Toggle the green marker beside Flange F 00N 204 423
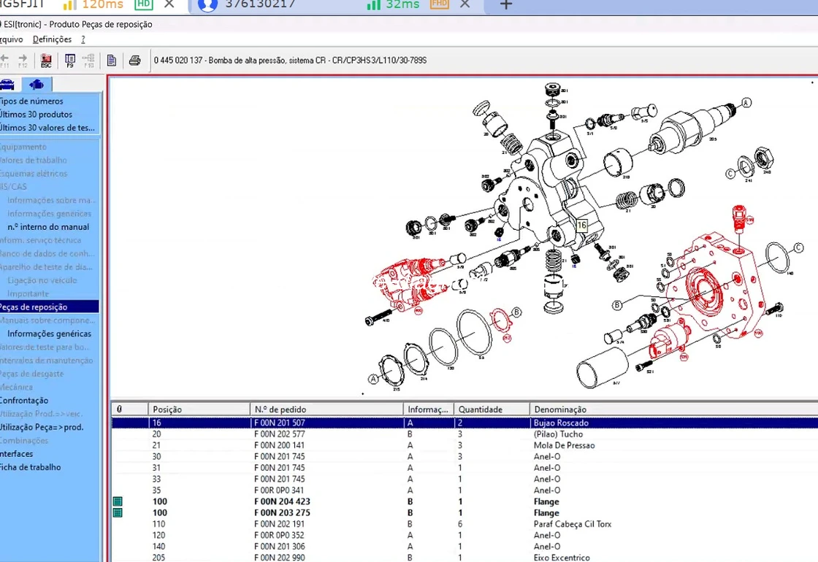 (118, 501)
